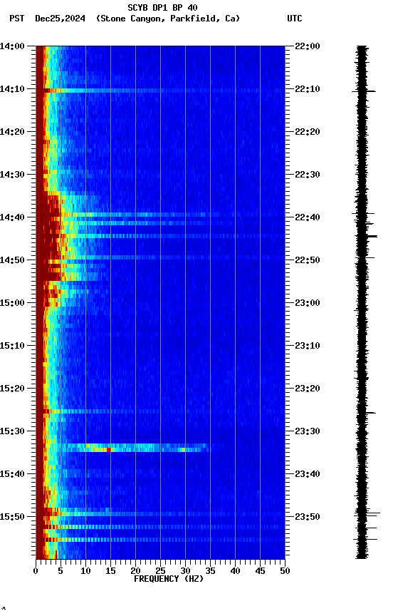Click the '15:20' PST time label
393x616 pixels.
[12, 389]
